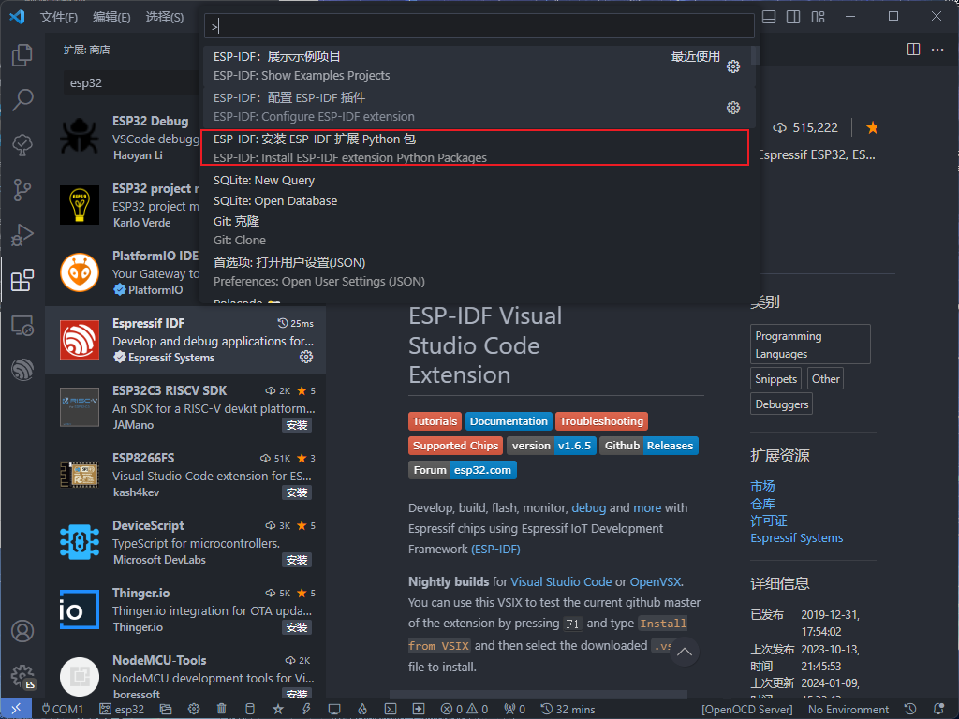
Task: Open ESP-IDF terminal icon in status bar
Action: 391,710
